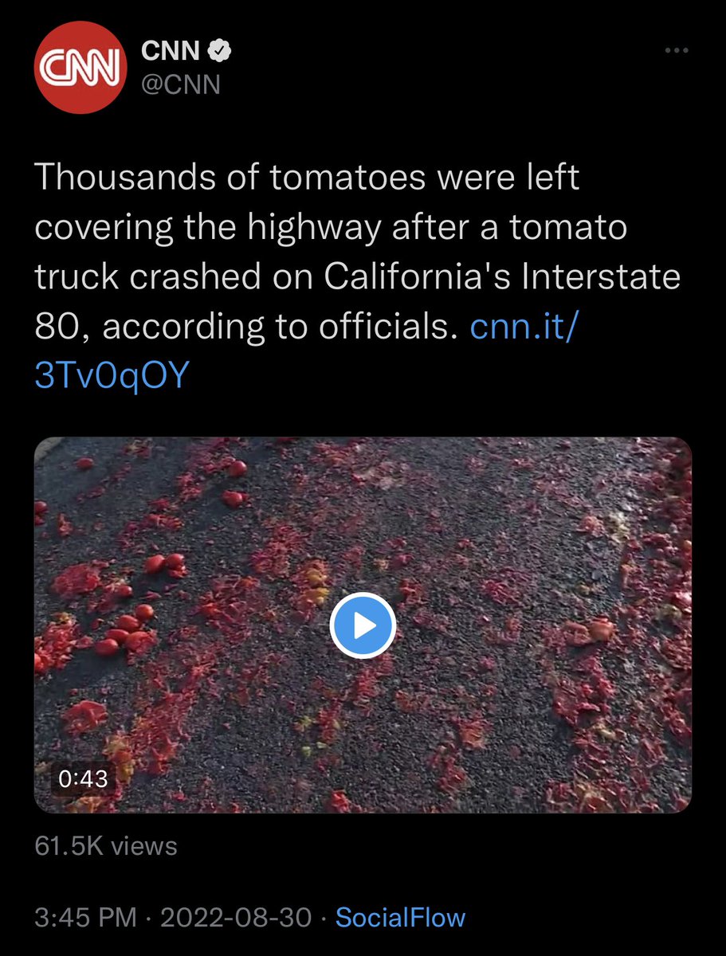Open the three-dot more options menu

(x=676, y=51)
